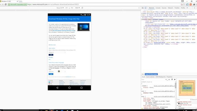The image size is (197, 111).
Task: Bookmark the page with the star icon
Action: 184,4
